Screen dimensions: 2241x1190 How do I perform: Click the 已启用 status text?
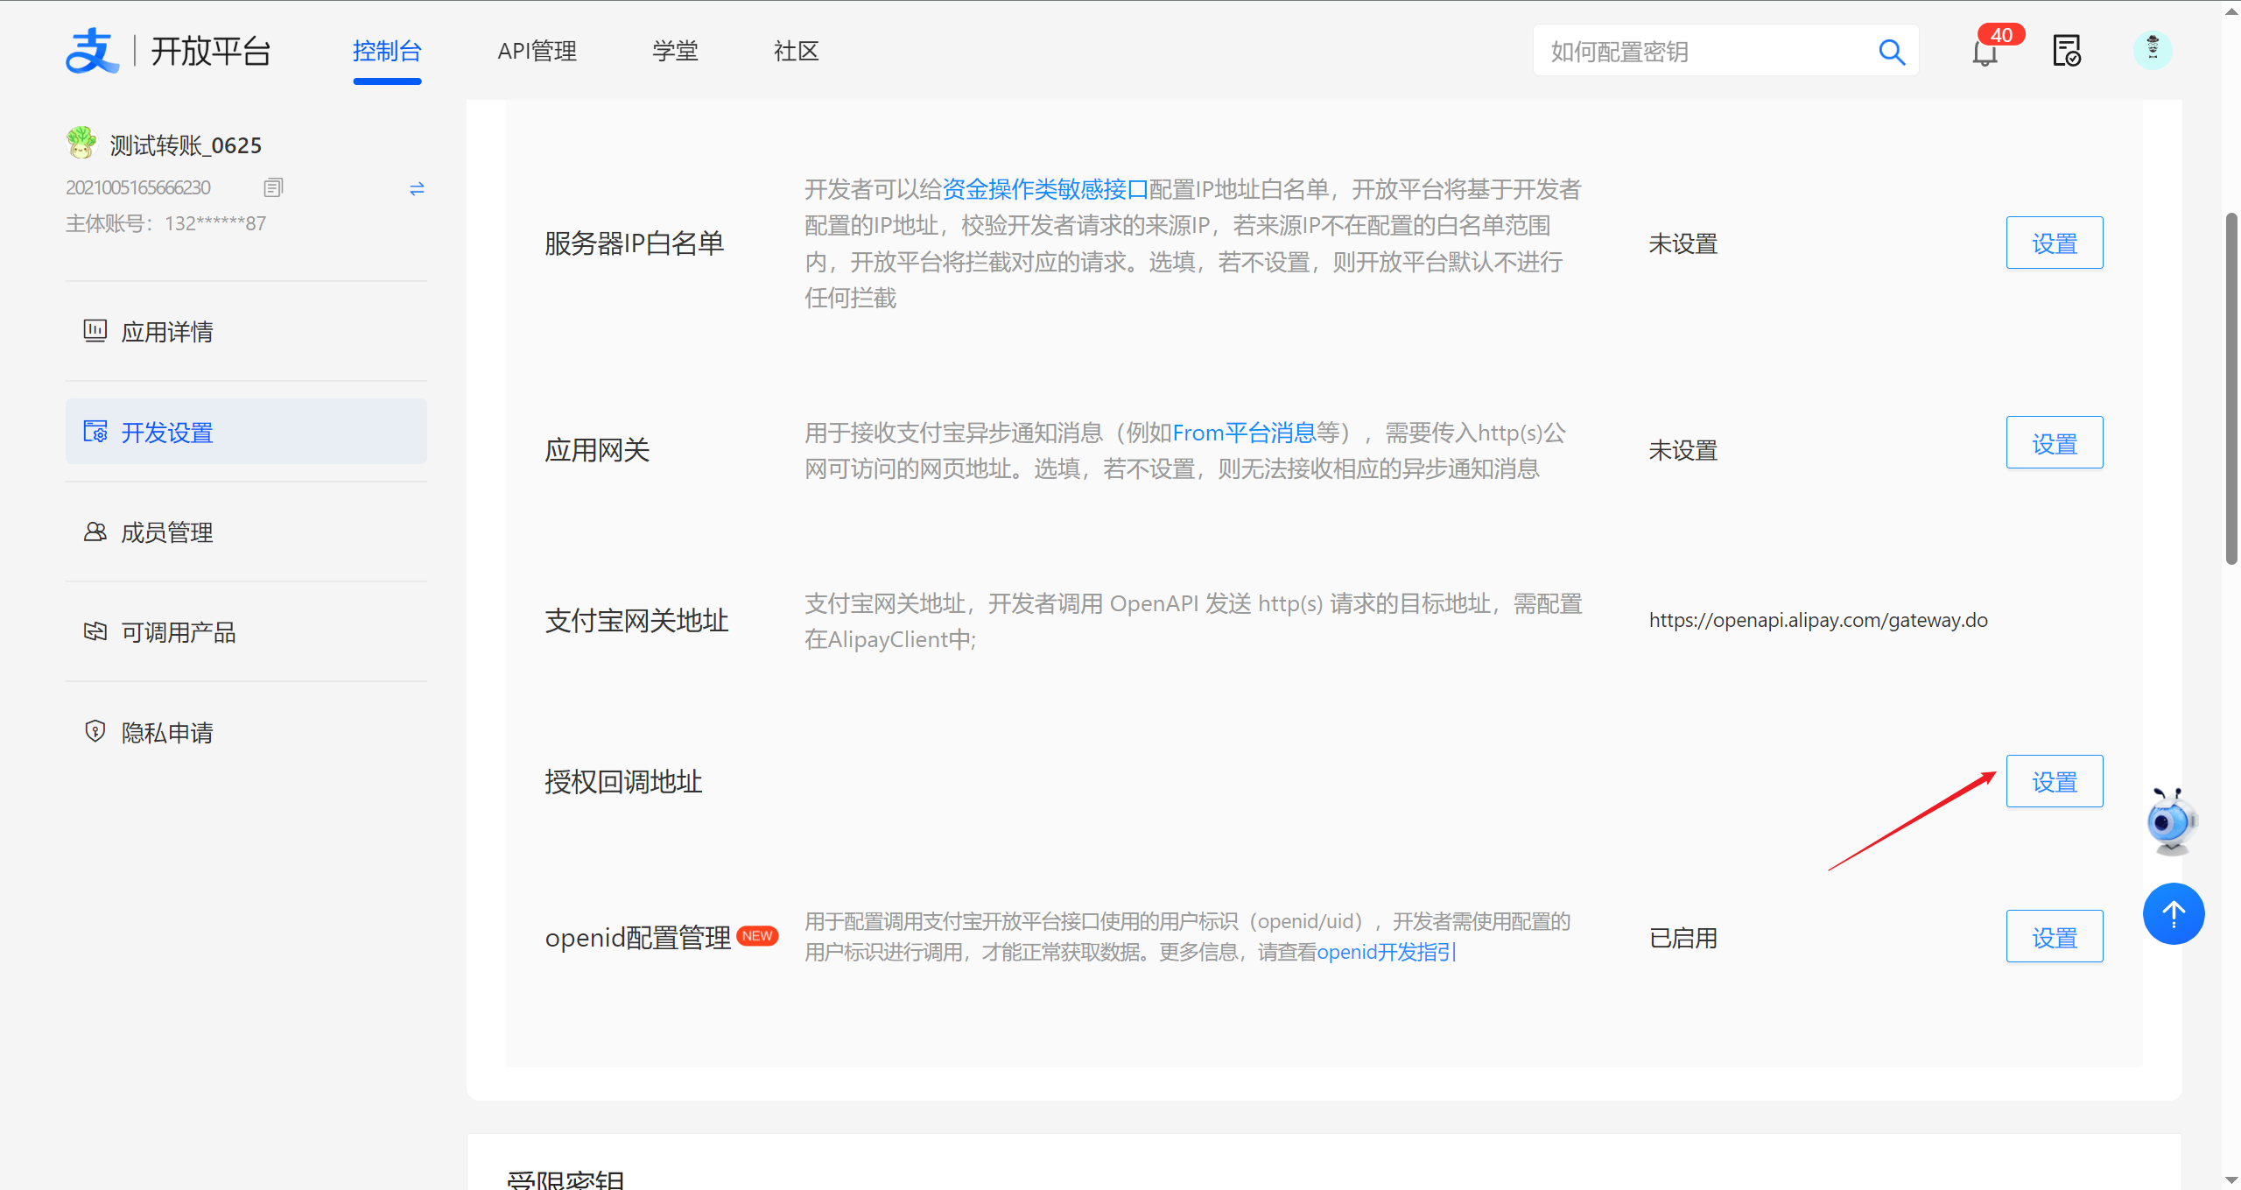pos(1683,938)
